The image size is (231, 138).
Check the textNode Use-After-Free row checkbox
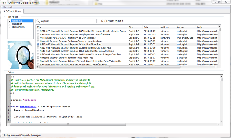tap(38, 58)
